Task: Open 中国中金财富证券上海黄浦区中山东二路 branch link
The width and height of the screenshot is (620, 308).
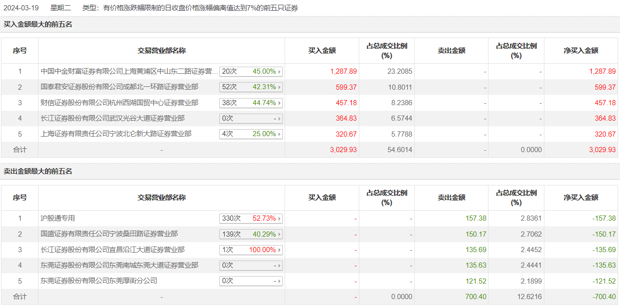Action: tap(129, 71)
